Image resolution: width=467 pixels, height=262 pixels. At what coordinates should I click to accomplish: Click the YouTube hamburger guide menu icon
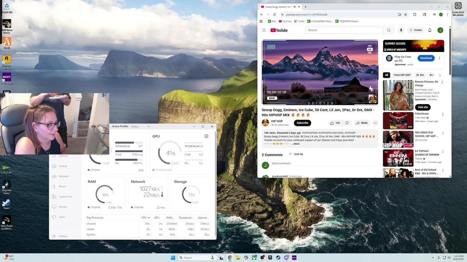(x=264, y=30)
